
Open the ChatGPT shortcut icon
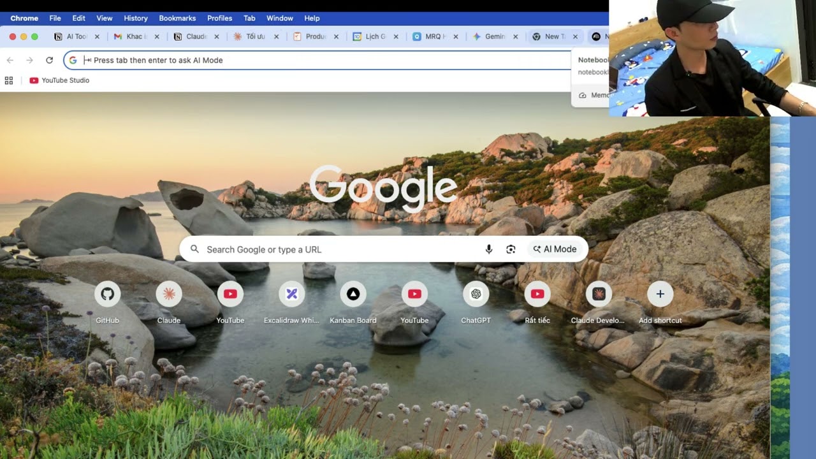(x=476, y=294)
